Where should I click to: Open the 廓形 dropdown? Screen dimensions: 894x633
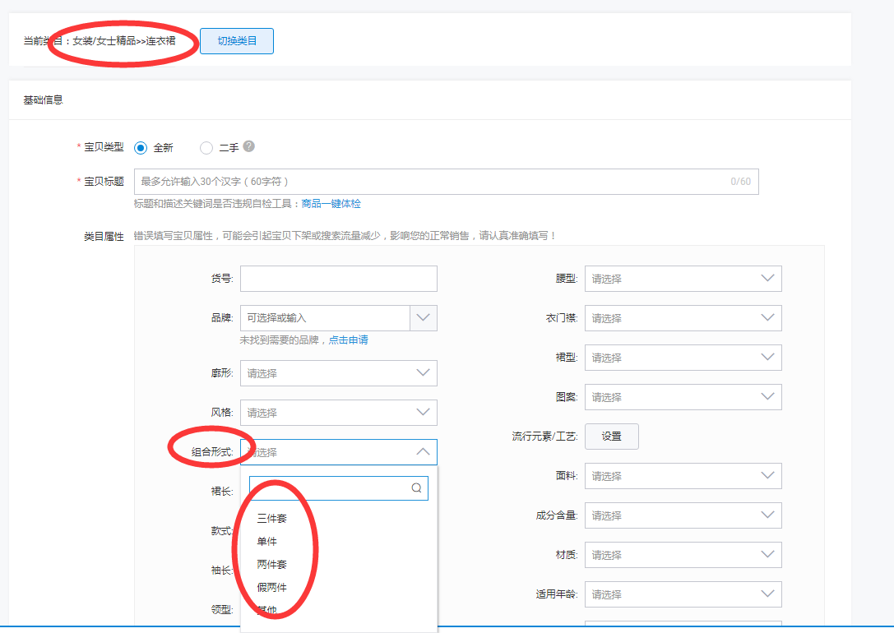[x=339, y=373]
